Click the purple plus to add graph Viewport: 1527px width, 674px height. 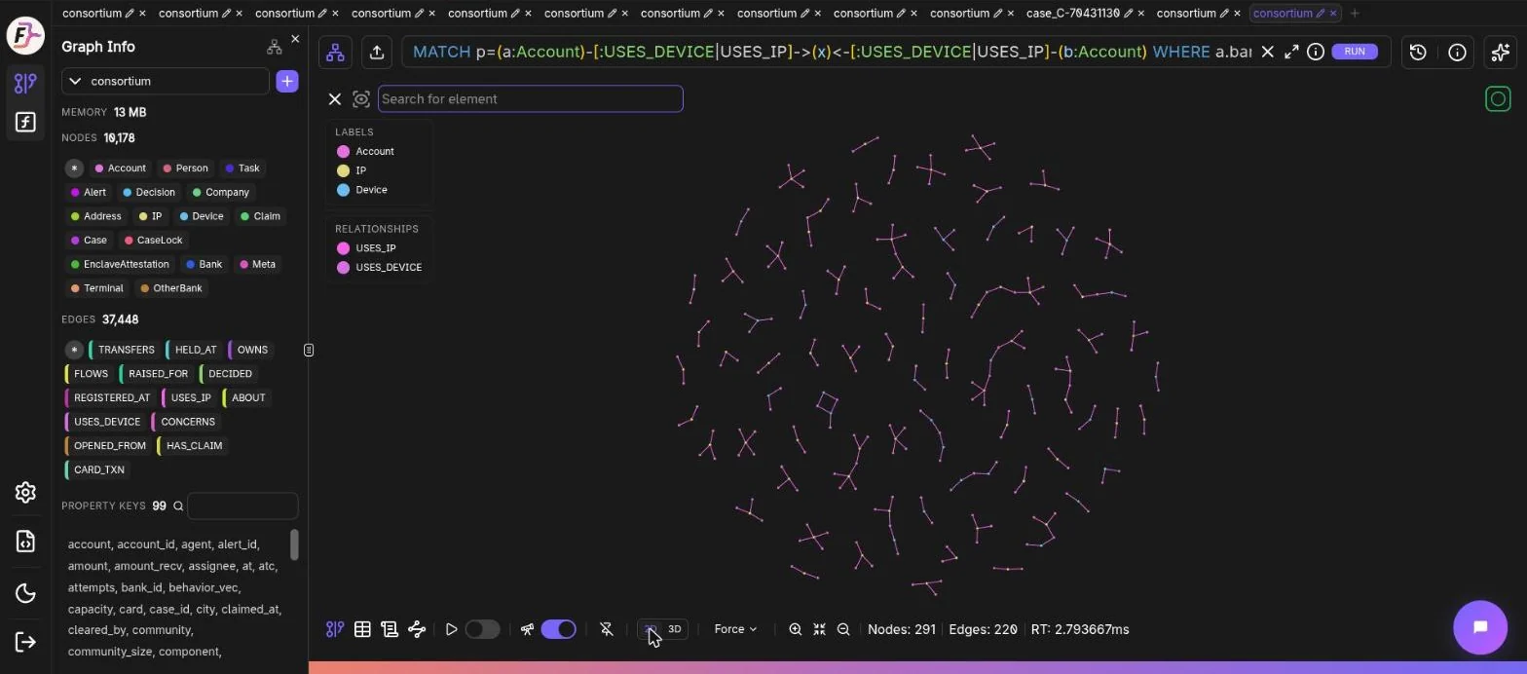click(x=287, y=81)
